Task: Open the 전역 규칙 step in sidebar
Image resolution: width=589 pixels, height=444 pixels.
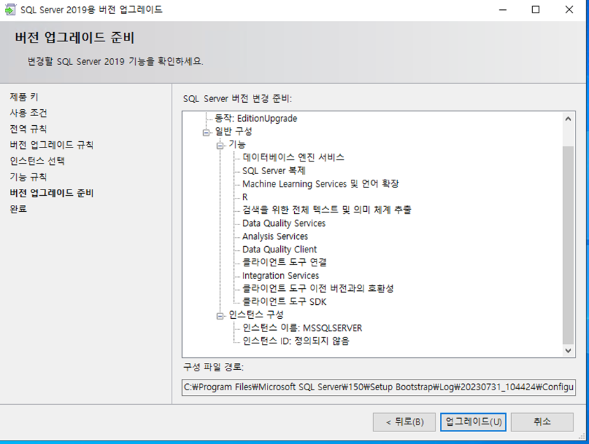Action: point(28,129)
